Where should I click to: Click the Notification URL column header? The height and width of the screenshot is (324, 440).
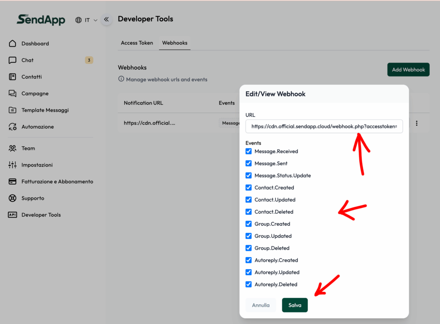pyautogui.click(x=144, y=103)
